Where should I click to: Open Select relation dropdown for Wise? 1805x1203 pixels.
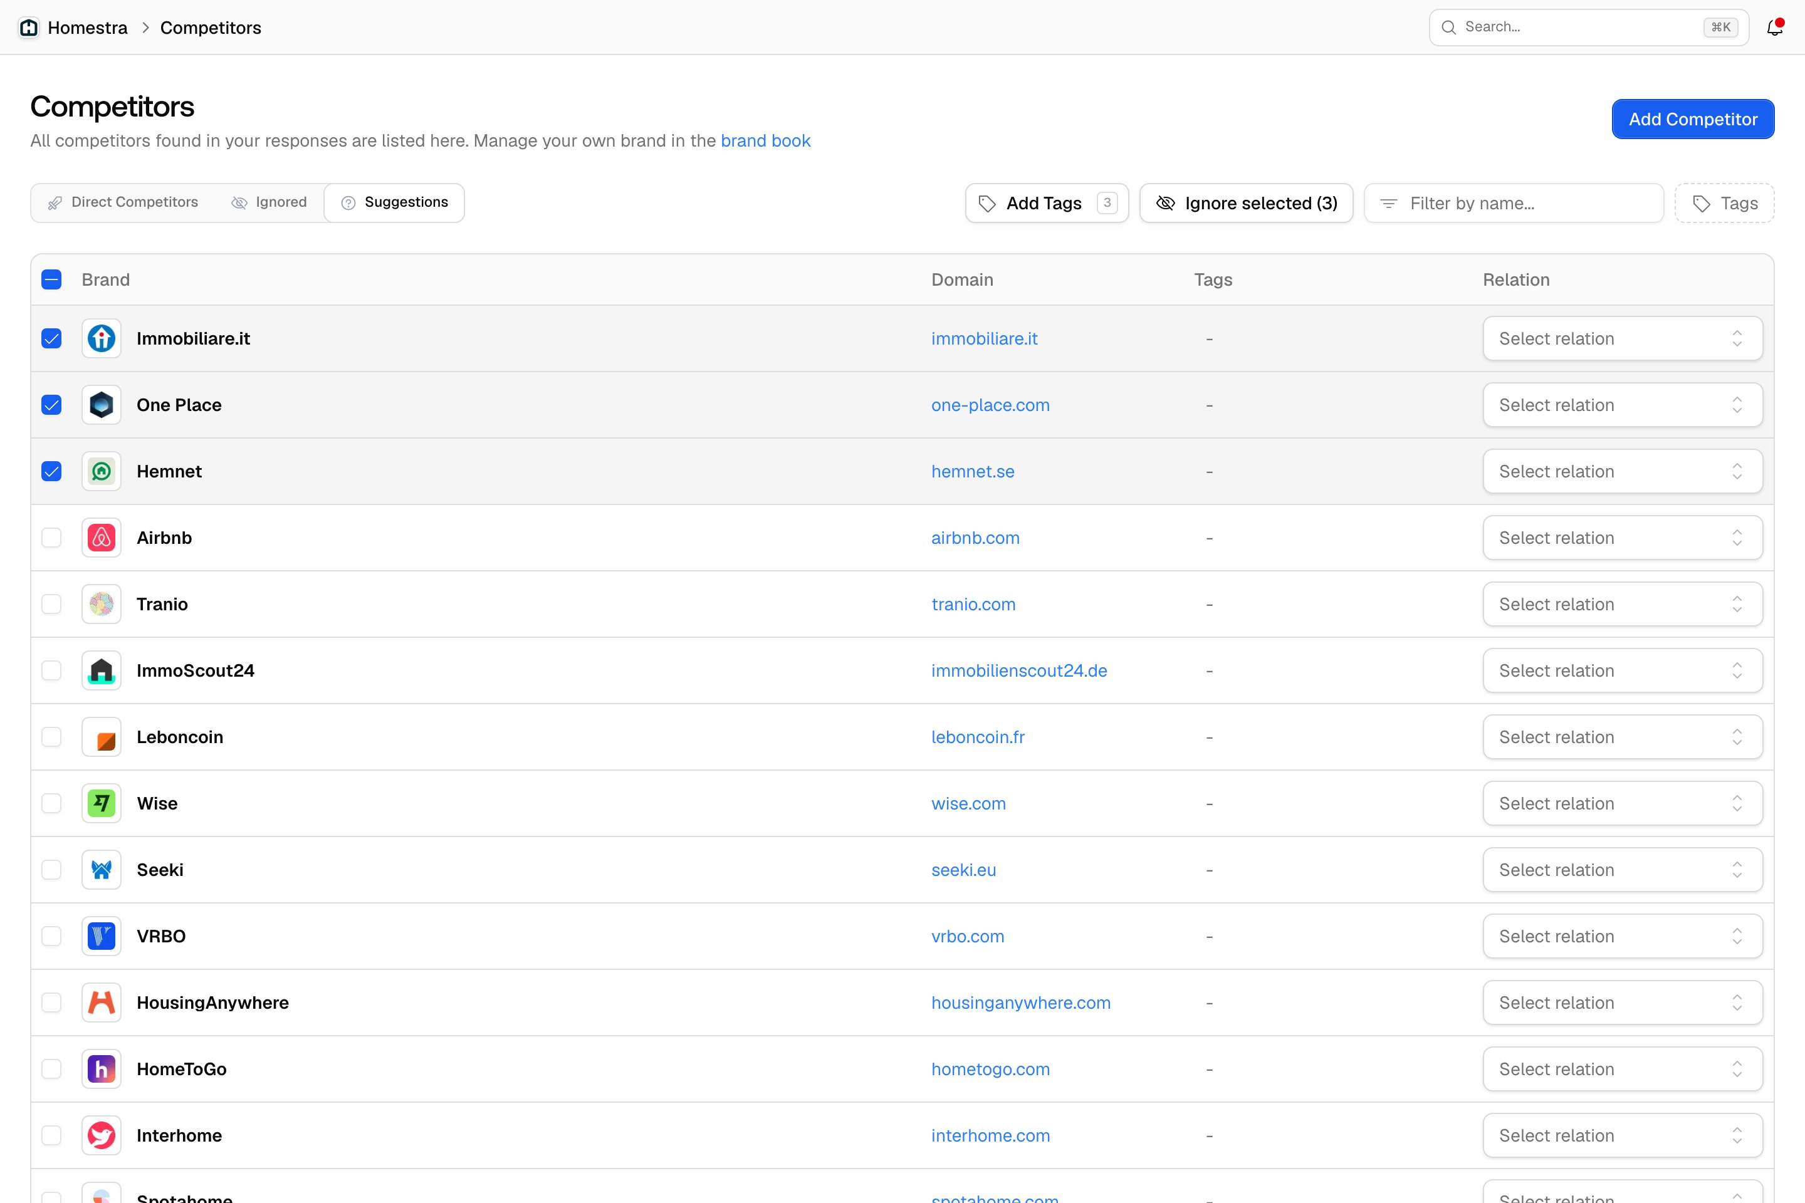1623,803
